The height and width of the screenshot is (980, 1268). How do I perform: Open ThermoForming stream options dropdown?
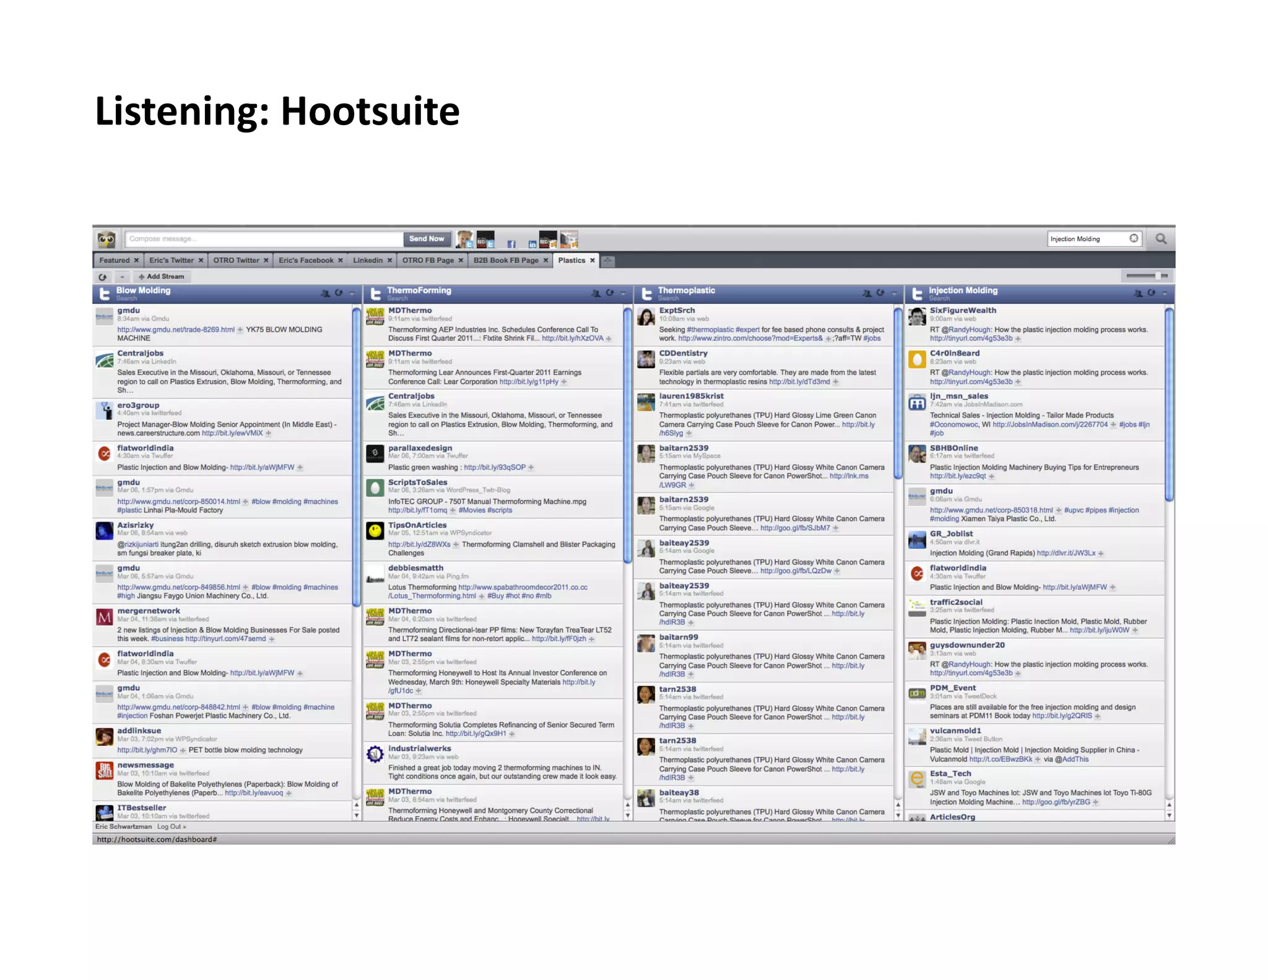tap(623, 294)
